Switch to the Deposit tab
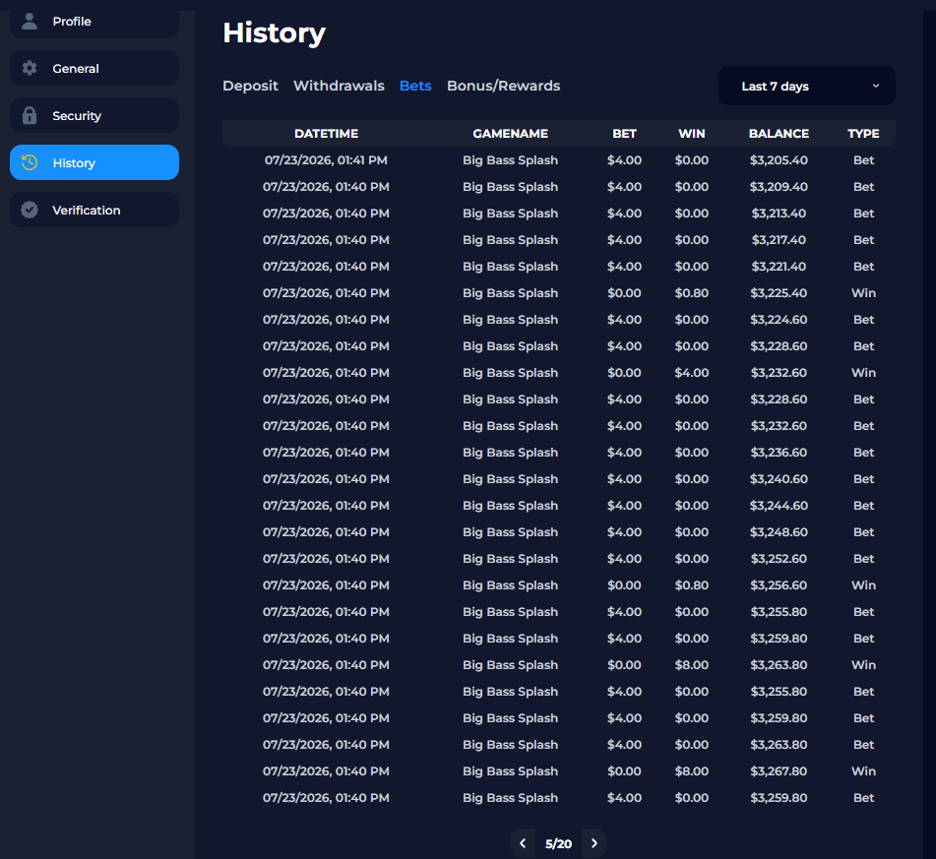Viewport: 936px width, 859px height. coord(250,86)
